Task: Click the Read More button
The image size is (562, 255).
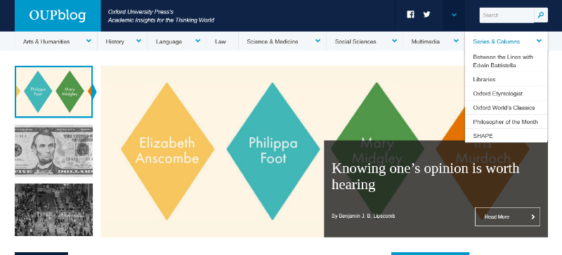Action: 507,216
